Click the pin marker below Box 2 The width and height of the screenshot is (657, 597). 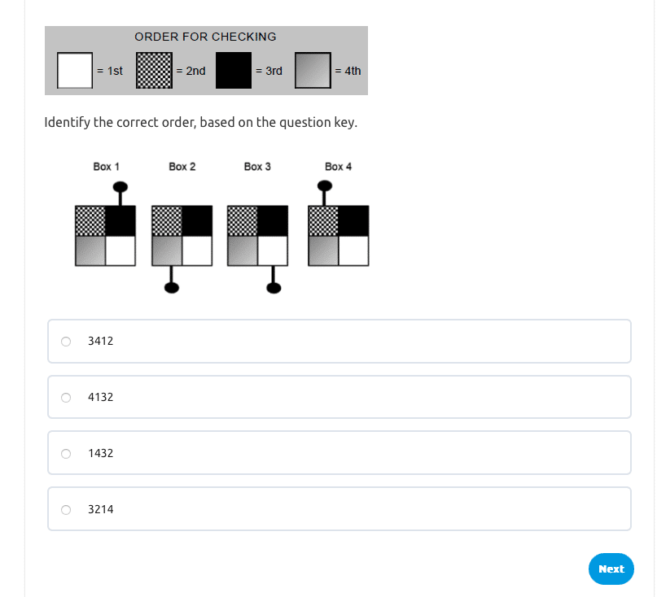coord(171,285)
